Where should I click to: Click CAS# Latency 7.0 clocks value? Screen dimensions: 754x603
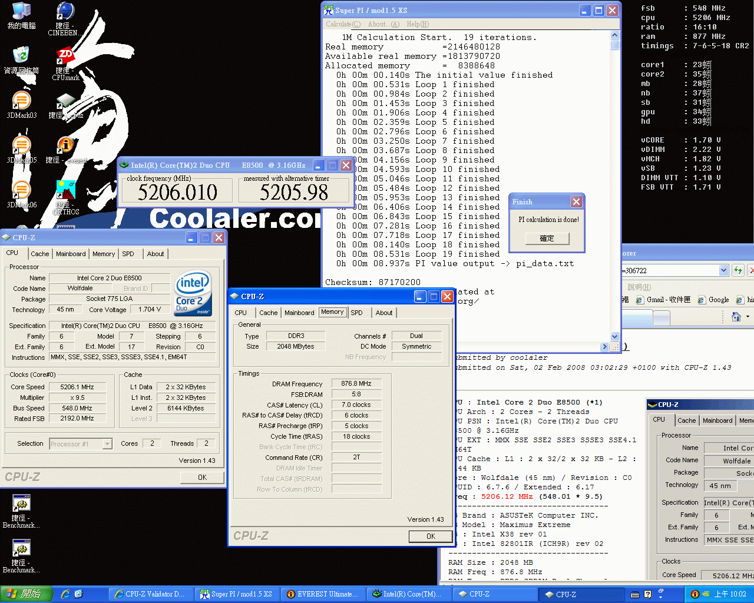click(356, 405)
